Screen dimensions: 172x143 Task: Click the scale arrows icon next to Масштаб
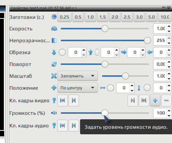(54, 76)
